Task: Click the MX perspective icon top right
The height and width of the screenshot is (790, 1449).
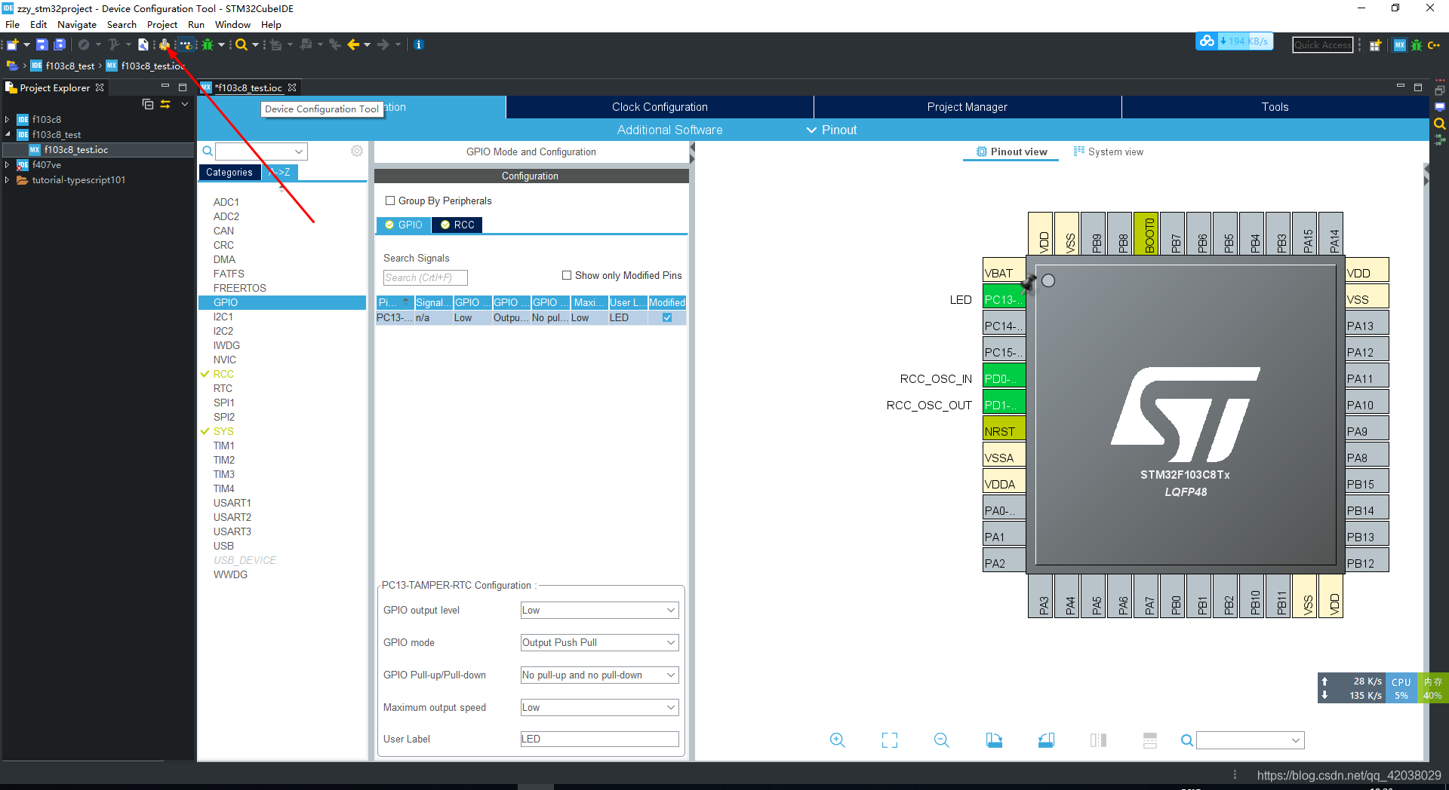Action: [x=1400, y=45]
